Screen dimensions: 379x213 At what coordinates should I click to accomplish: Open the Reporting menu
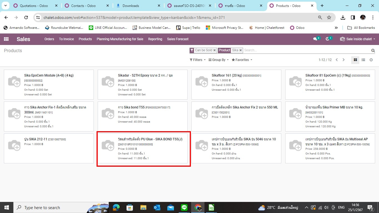155,39
